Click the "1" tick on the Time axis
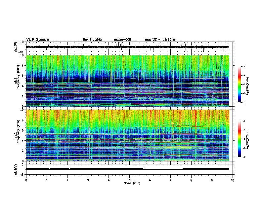 [47, 180]
